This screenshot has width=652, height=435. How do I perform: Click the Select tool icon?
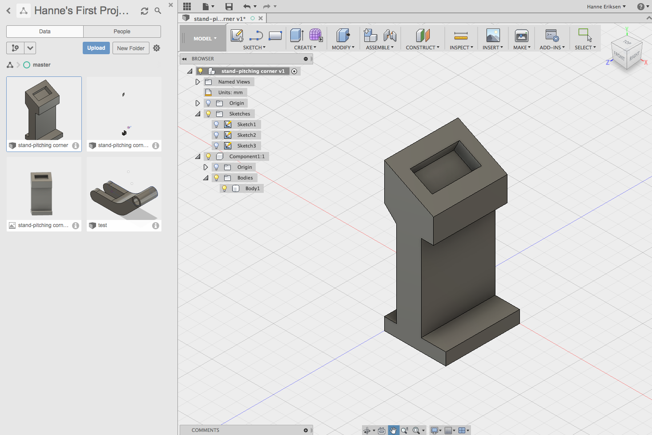point(585,35)
